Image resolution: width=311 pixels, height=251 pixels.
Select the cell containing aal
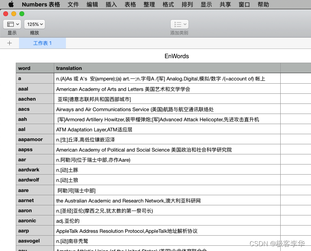(35, 129)
